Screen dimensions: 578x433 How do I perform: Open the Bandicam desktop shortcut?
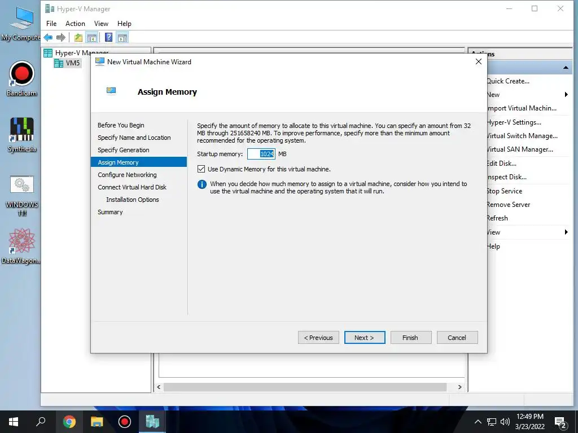tap(21, 79)
